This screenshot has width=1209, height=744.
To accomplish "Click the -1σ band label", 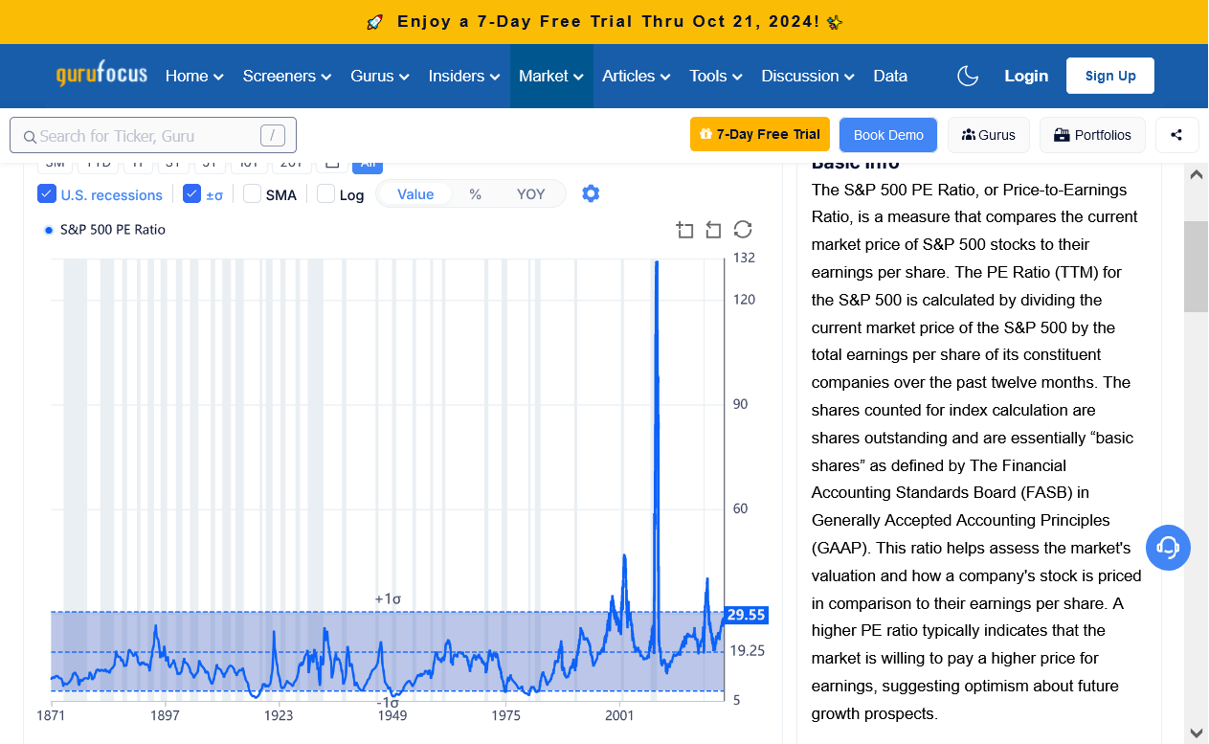I will point(388,704).
